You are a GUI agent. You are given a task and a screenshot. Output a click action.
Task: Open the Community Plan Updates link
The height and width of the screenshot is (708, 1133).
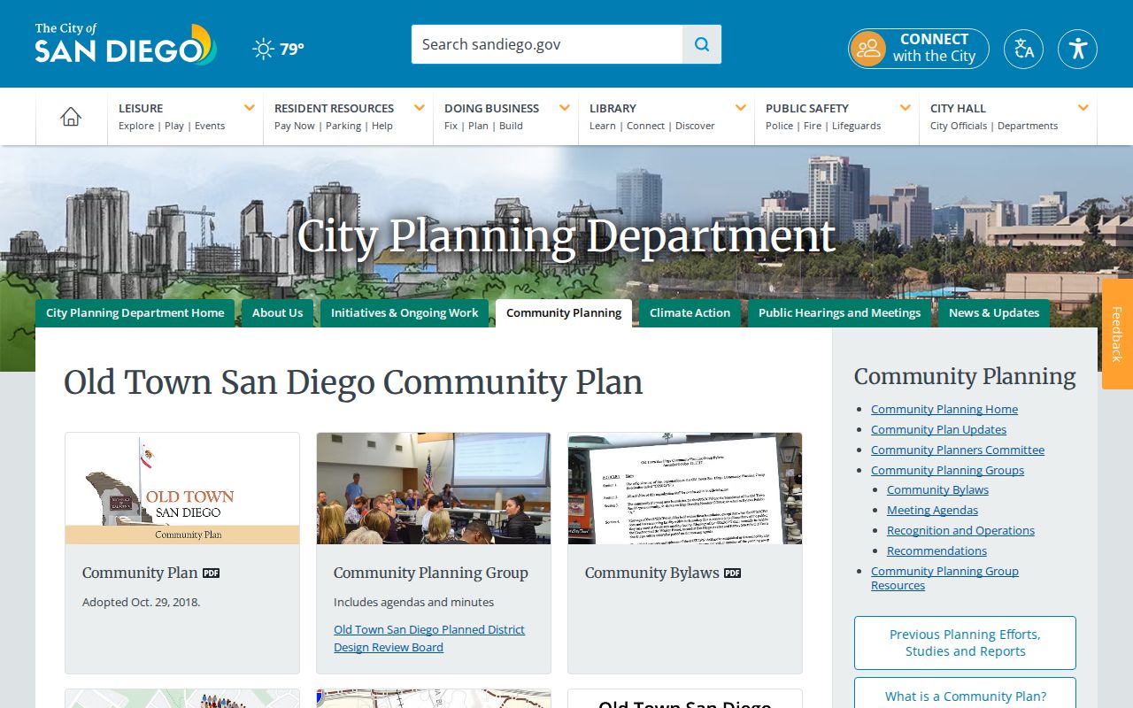pyautogui.click(x=938, y=429)
